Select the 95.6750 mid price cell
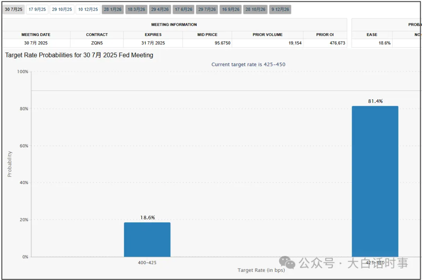Screen dimensions: 422x280 click(x=207, y=43)
